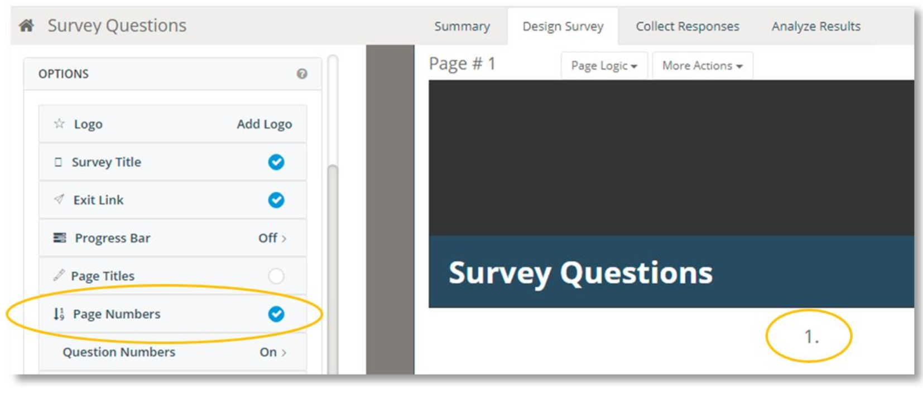This screenshot has height=394, width=923.
Task: Open the Options help question mark icon
Action: click(302, 74)
